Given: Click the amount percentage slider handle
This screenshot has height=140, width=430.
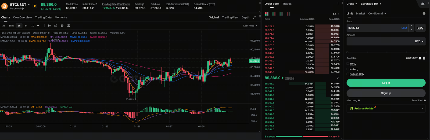Looking at the screenshot, I should 347,52.
